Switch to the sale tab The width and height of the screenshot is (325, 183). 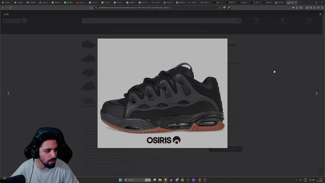[218, 3]
